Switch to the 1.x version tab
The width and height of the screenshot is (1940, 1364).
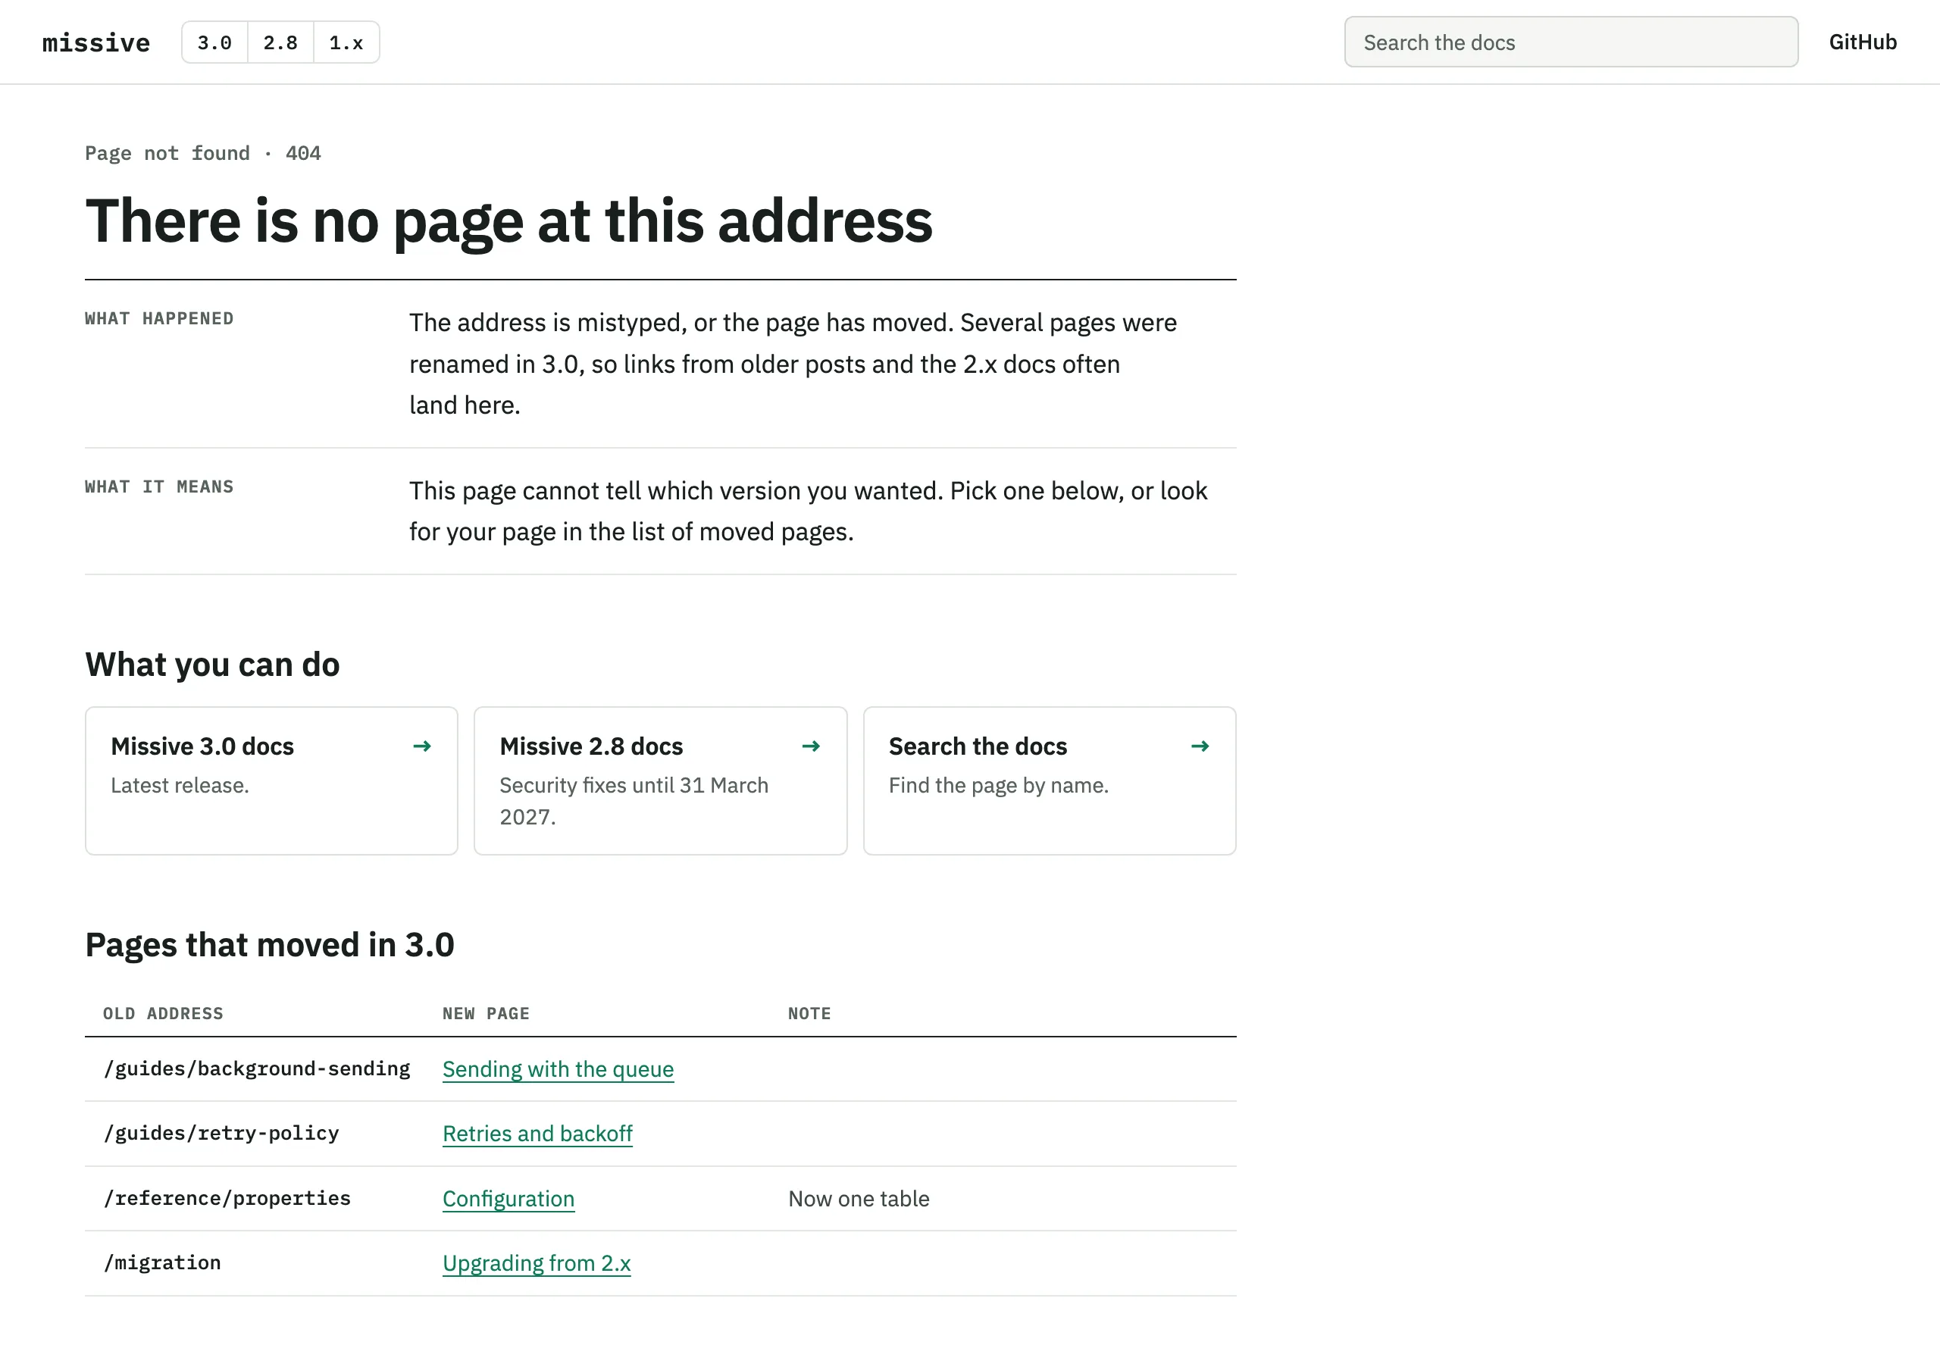tap(346, 42)
